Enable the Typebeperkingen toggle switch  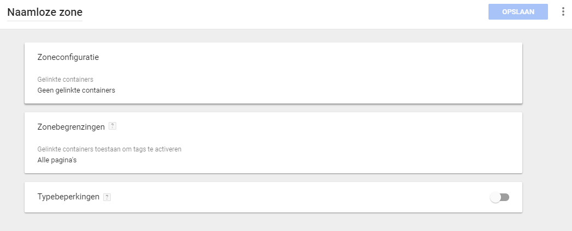(x=500, y=197)
